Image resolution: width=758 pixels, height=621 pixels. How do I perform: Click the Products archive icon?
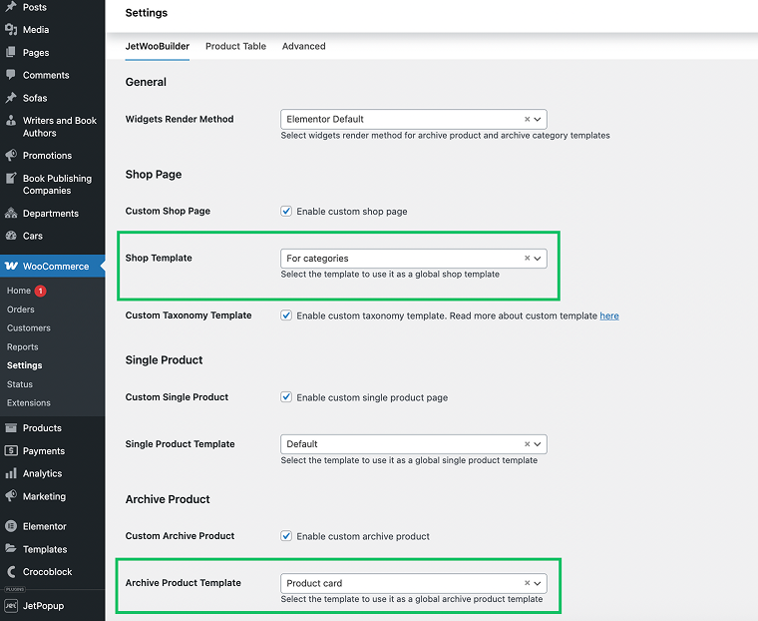click(11, 428)
